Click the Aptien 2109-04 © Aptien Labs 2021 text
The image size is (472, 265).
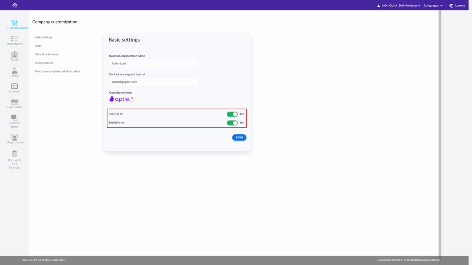(x=44, y=260)
